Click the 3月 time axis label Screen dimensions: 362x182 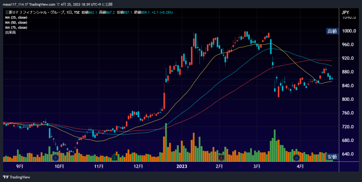pyautogui.click(x=257, y=166)
